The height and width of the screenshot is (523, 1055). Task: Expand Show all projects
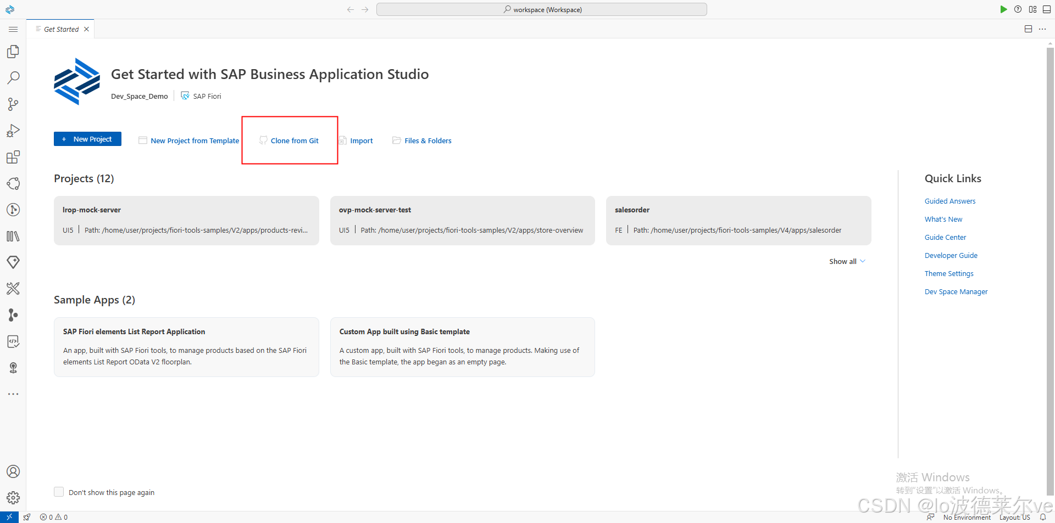(x=847, y=261)
